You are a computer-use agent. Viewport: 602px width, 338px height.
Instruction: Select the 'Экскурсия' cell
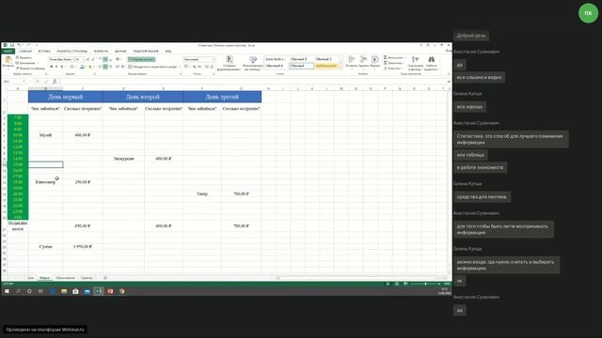click(x=123, y=159)
